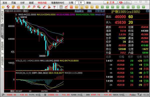The image size is (150, 97).
Task: Switch to 新闻资讯 side tab
Action: click(x=2, y=61)
